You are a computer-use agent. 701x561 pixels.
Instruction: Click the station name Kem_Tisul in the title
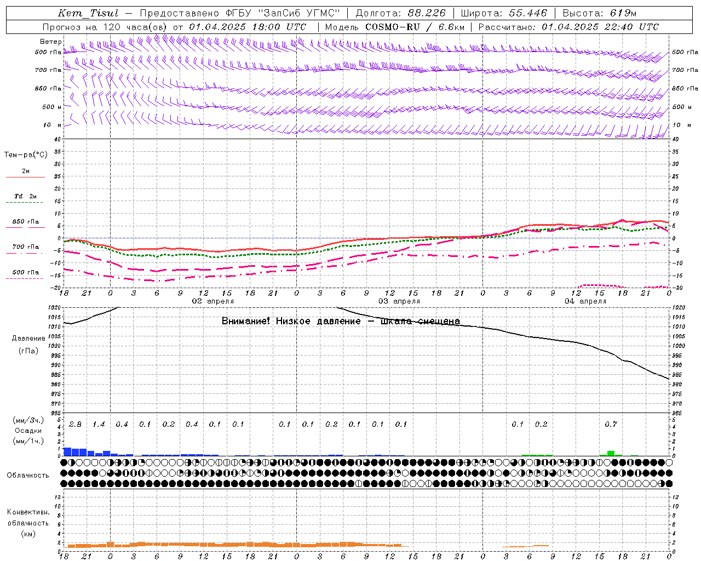88,13
